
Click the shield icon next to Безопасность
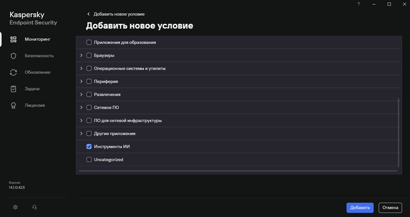(x=13, y=56)
